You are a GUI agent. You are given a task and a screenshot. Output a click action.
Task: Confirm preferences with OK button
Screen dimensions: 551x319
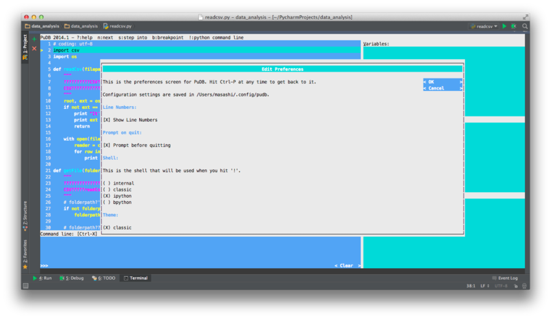click(443, 81)
